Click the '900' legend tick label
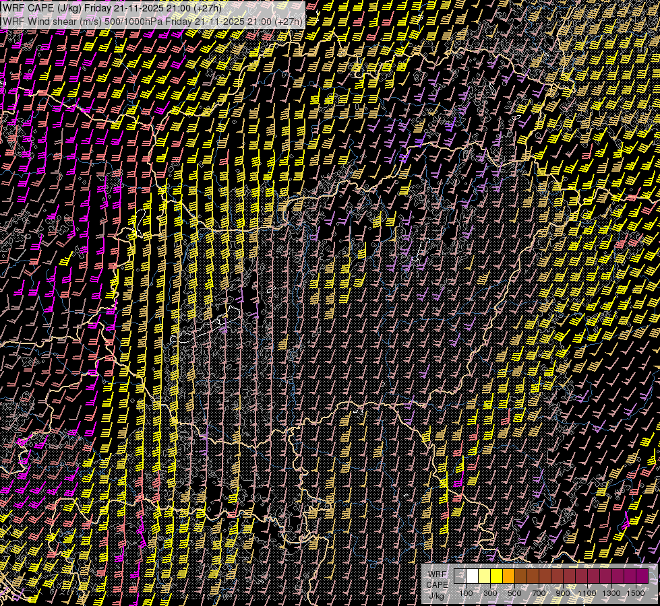The width and height of the screenshot is (660, 606). click(563, 593)
